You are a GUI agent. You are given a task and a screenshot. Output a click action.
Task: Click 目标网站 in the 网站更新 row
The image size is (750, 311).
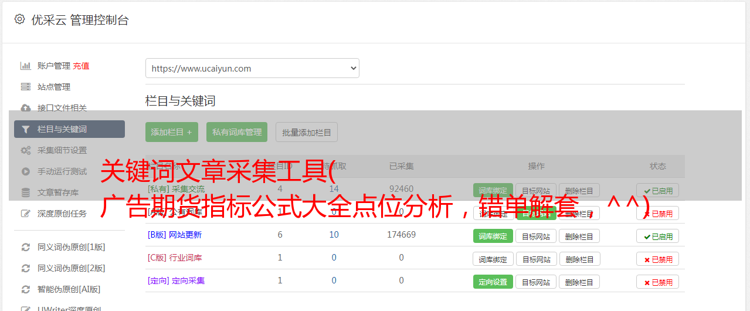536,236
